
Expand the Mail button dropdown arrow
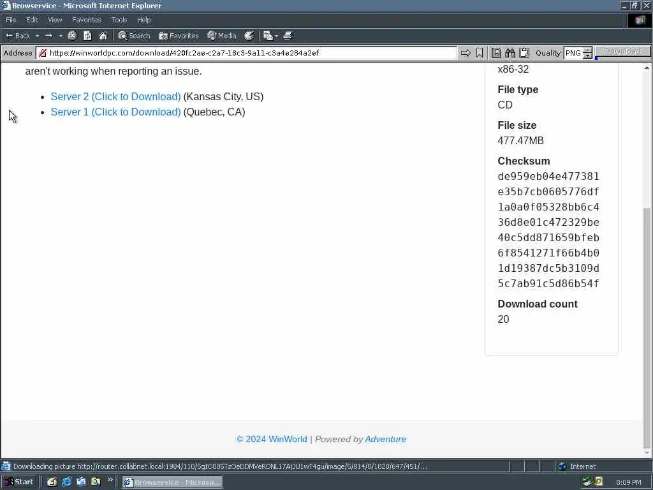click(276, 36)
